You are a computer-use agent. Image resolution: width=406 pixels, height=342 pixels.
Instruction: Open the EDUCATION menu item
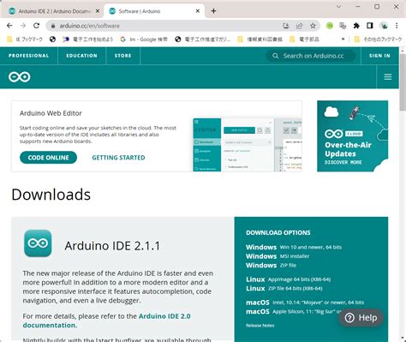click(81, 56)
